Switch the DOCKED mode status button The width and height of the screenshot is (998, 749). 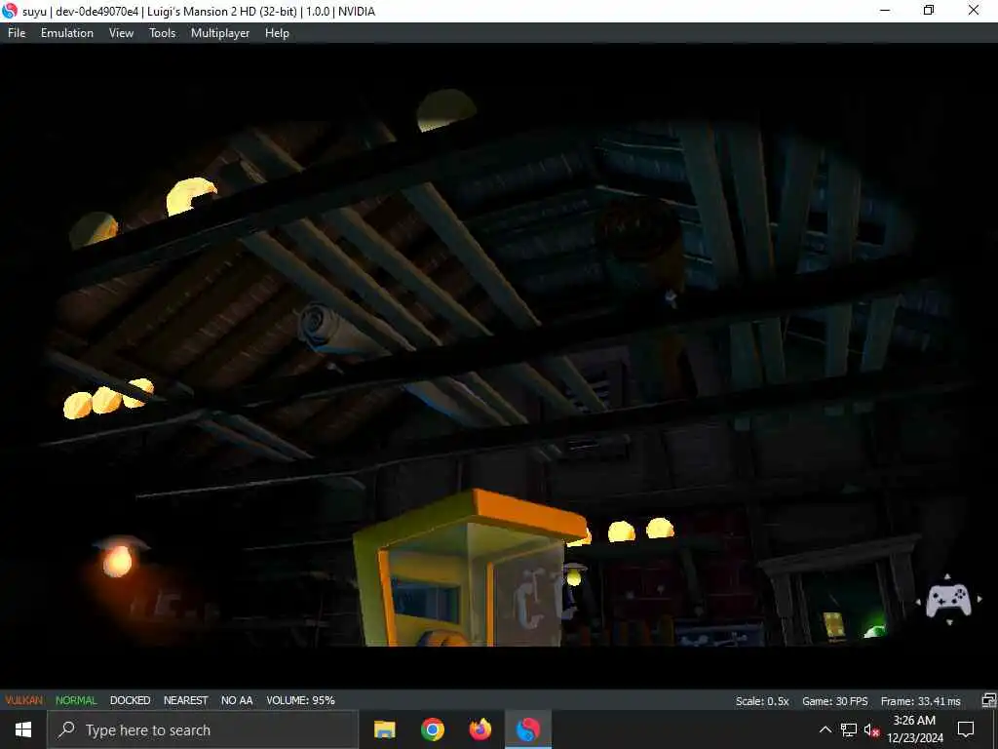[130, 700]
